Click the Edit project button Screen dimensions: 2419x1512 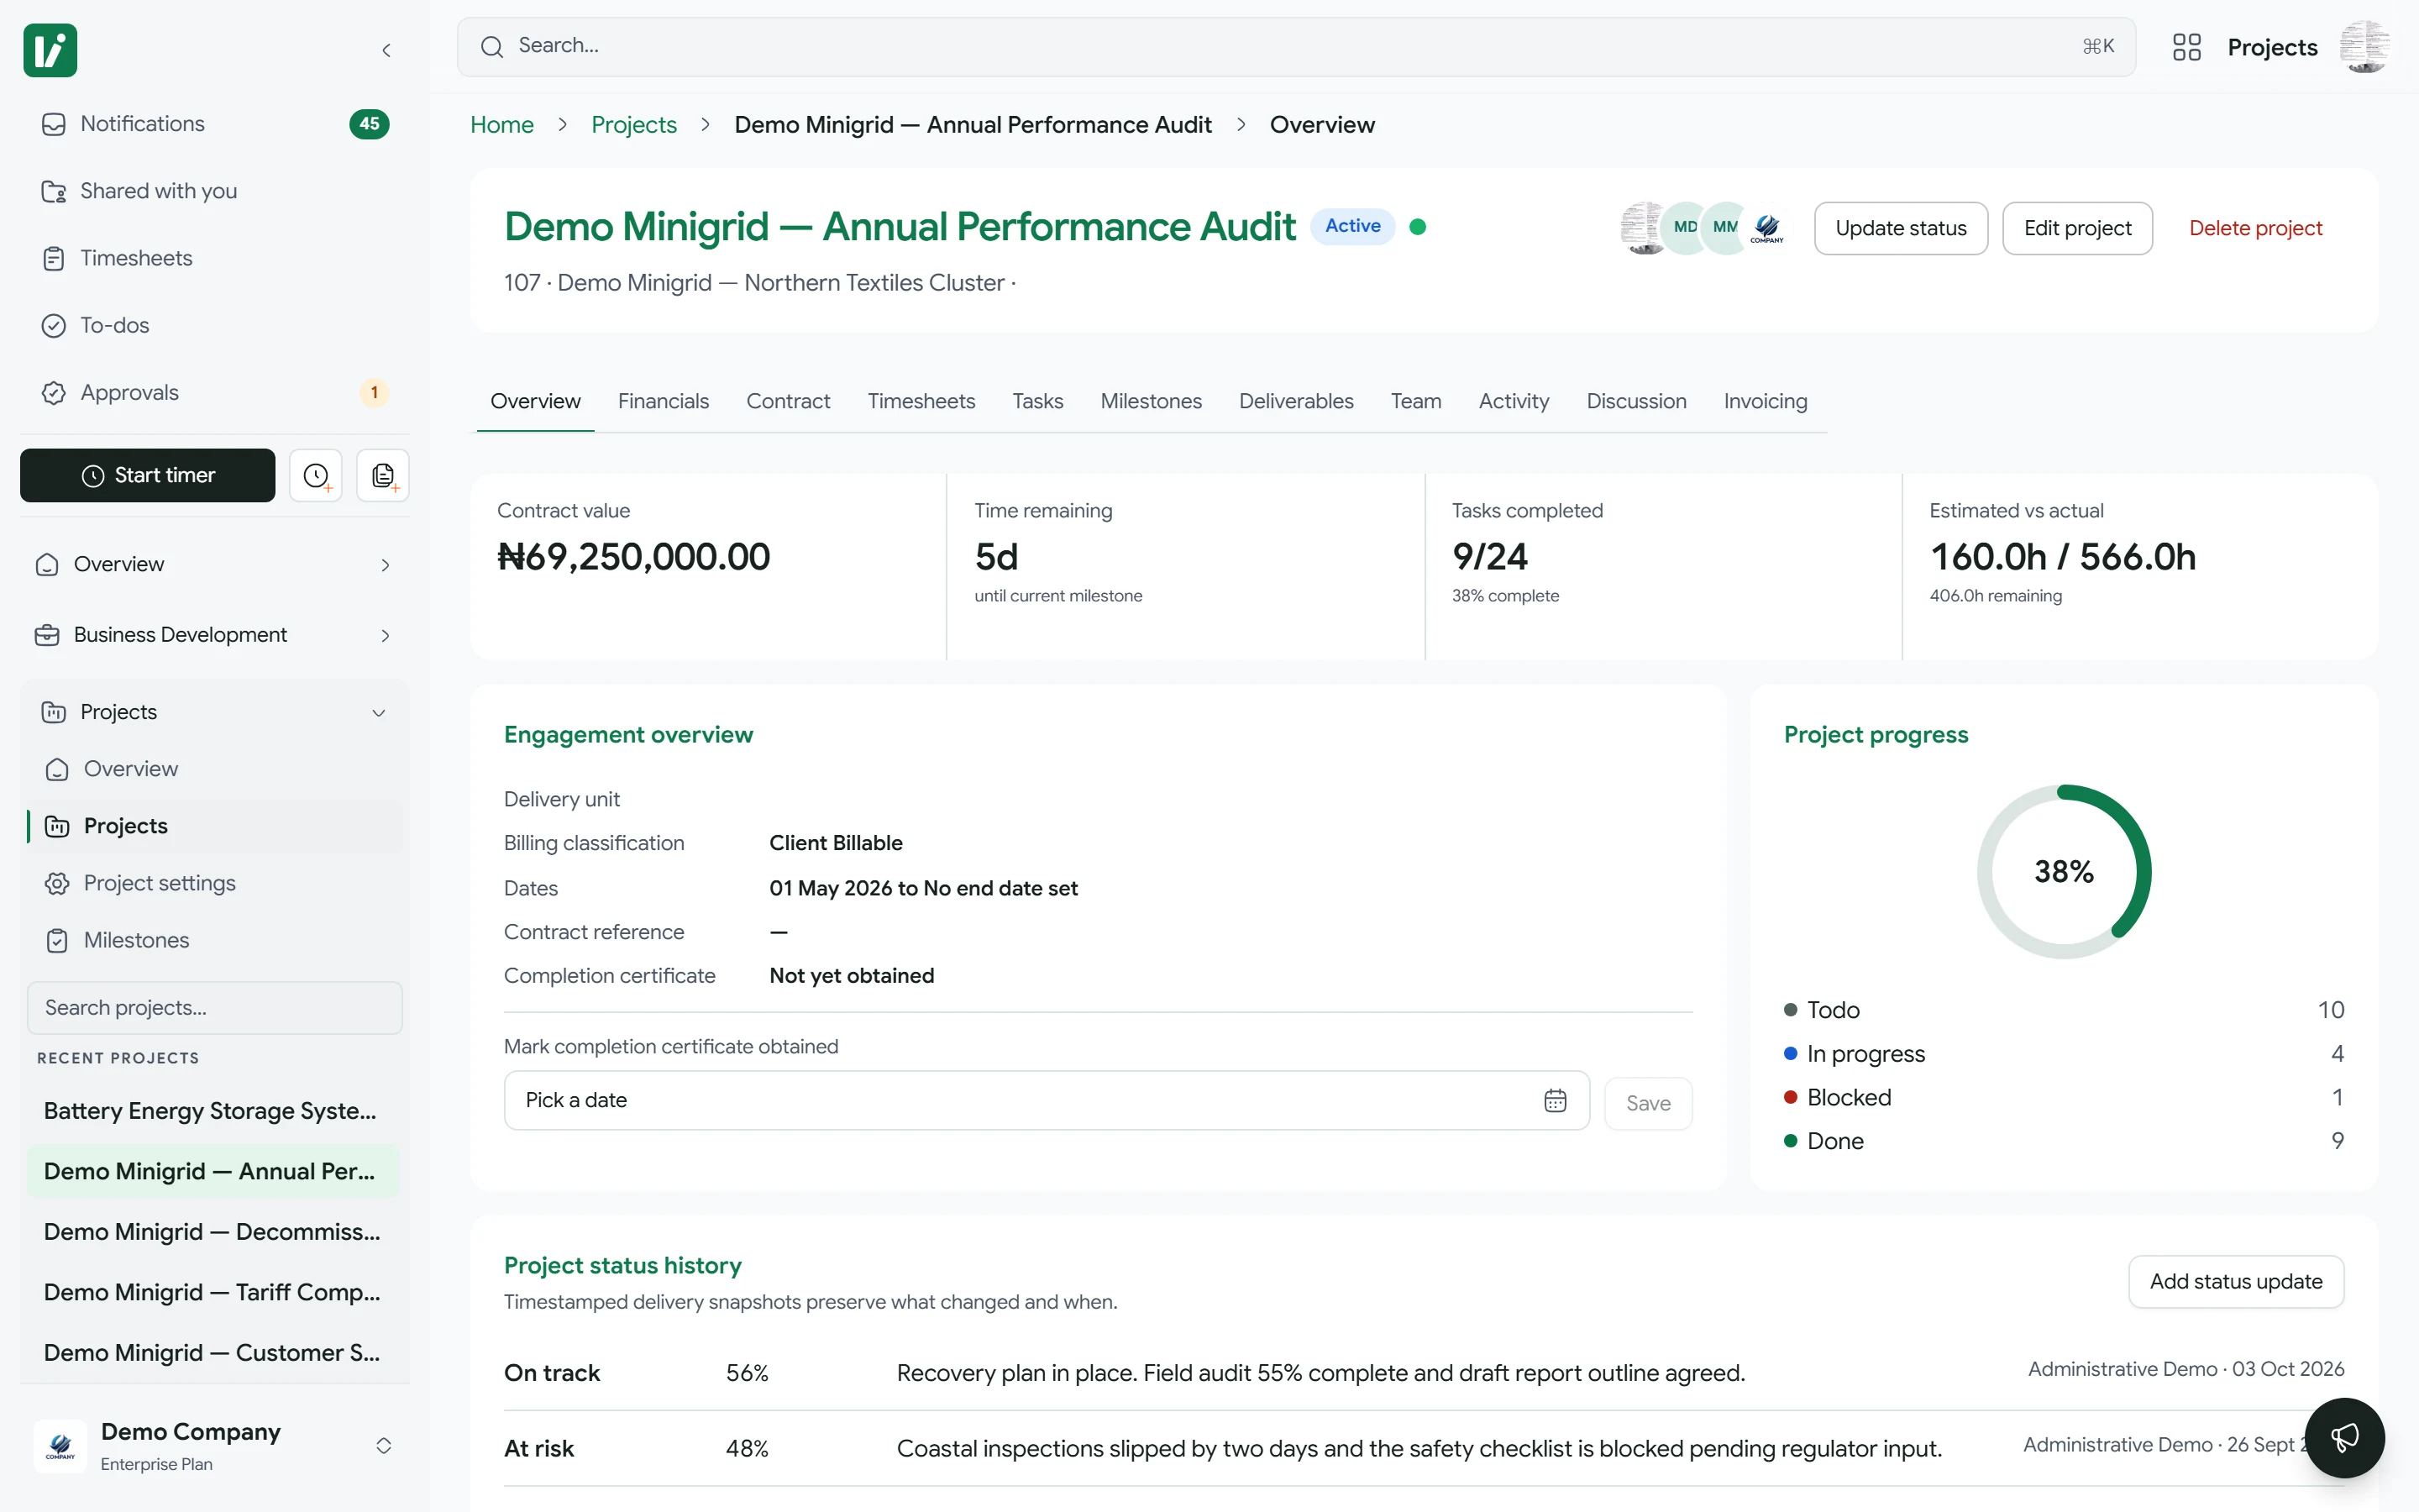[2077, 228]
